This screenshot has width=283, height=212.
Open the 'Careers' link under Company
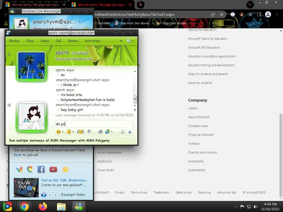tap(193, 108)
